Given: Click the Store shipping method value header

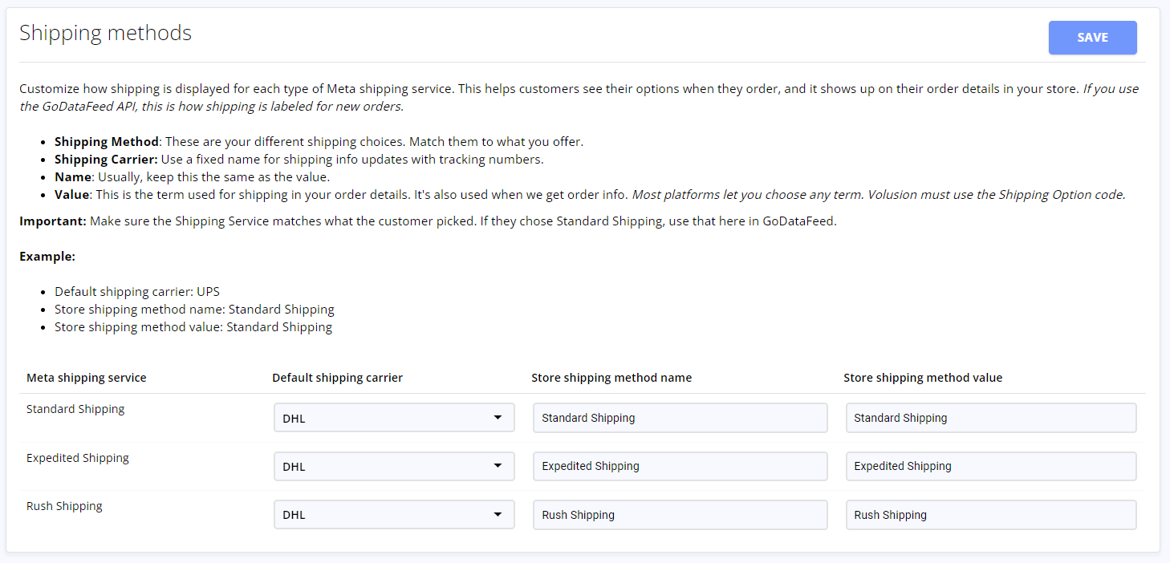Looking at the screenshot, I should (923, 378).
